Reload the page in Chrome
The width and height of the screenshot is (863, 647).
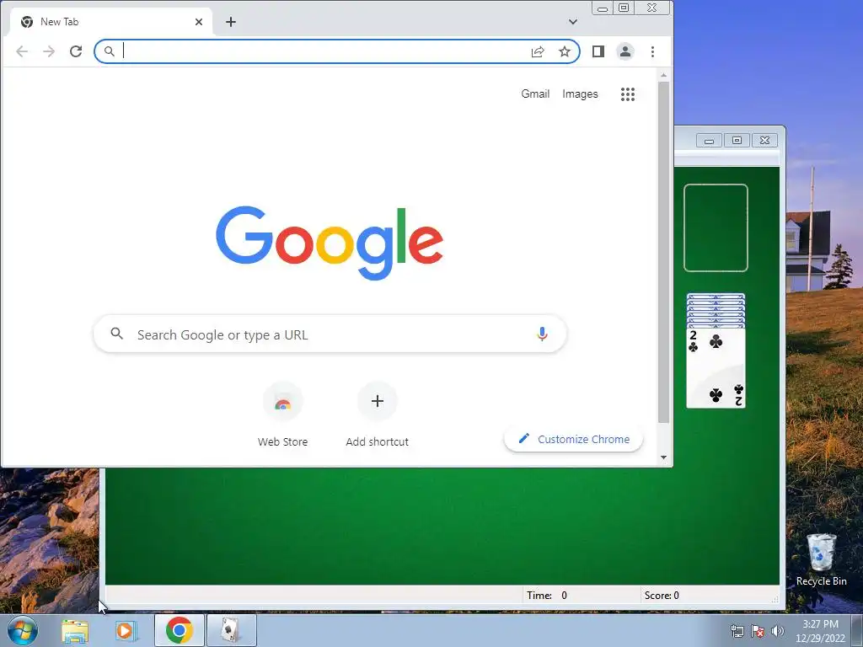tap(76, 51)
